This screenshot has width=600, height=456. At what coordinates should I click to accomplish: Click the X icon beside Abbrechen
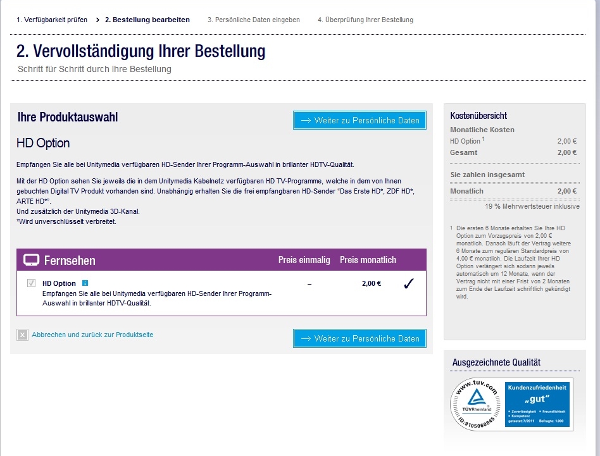click(x=23, y=335)
